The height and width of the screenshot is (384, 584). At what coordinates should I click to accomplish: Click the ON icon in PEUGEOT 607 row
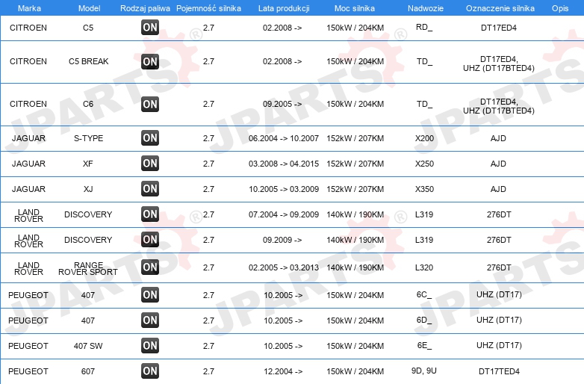coord(150,371)
